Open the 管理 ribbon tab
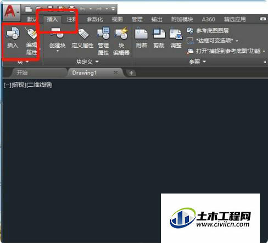The width and height of the screenshot is (268, 243). coord(137,19)
